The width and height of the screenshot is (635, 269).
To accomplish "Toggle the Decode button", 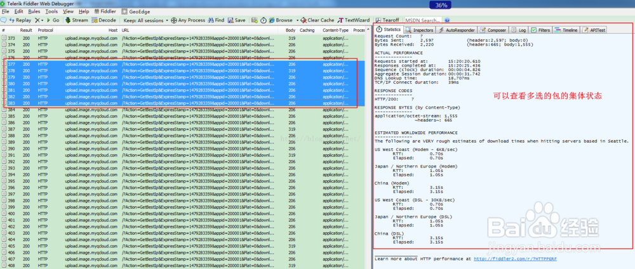I will [x=104, y=20].
